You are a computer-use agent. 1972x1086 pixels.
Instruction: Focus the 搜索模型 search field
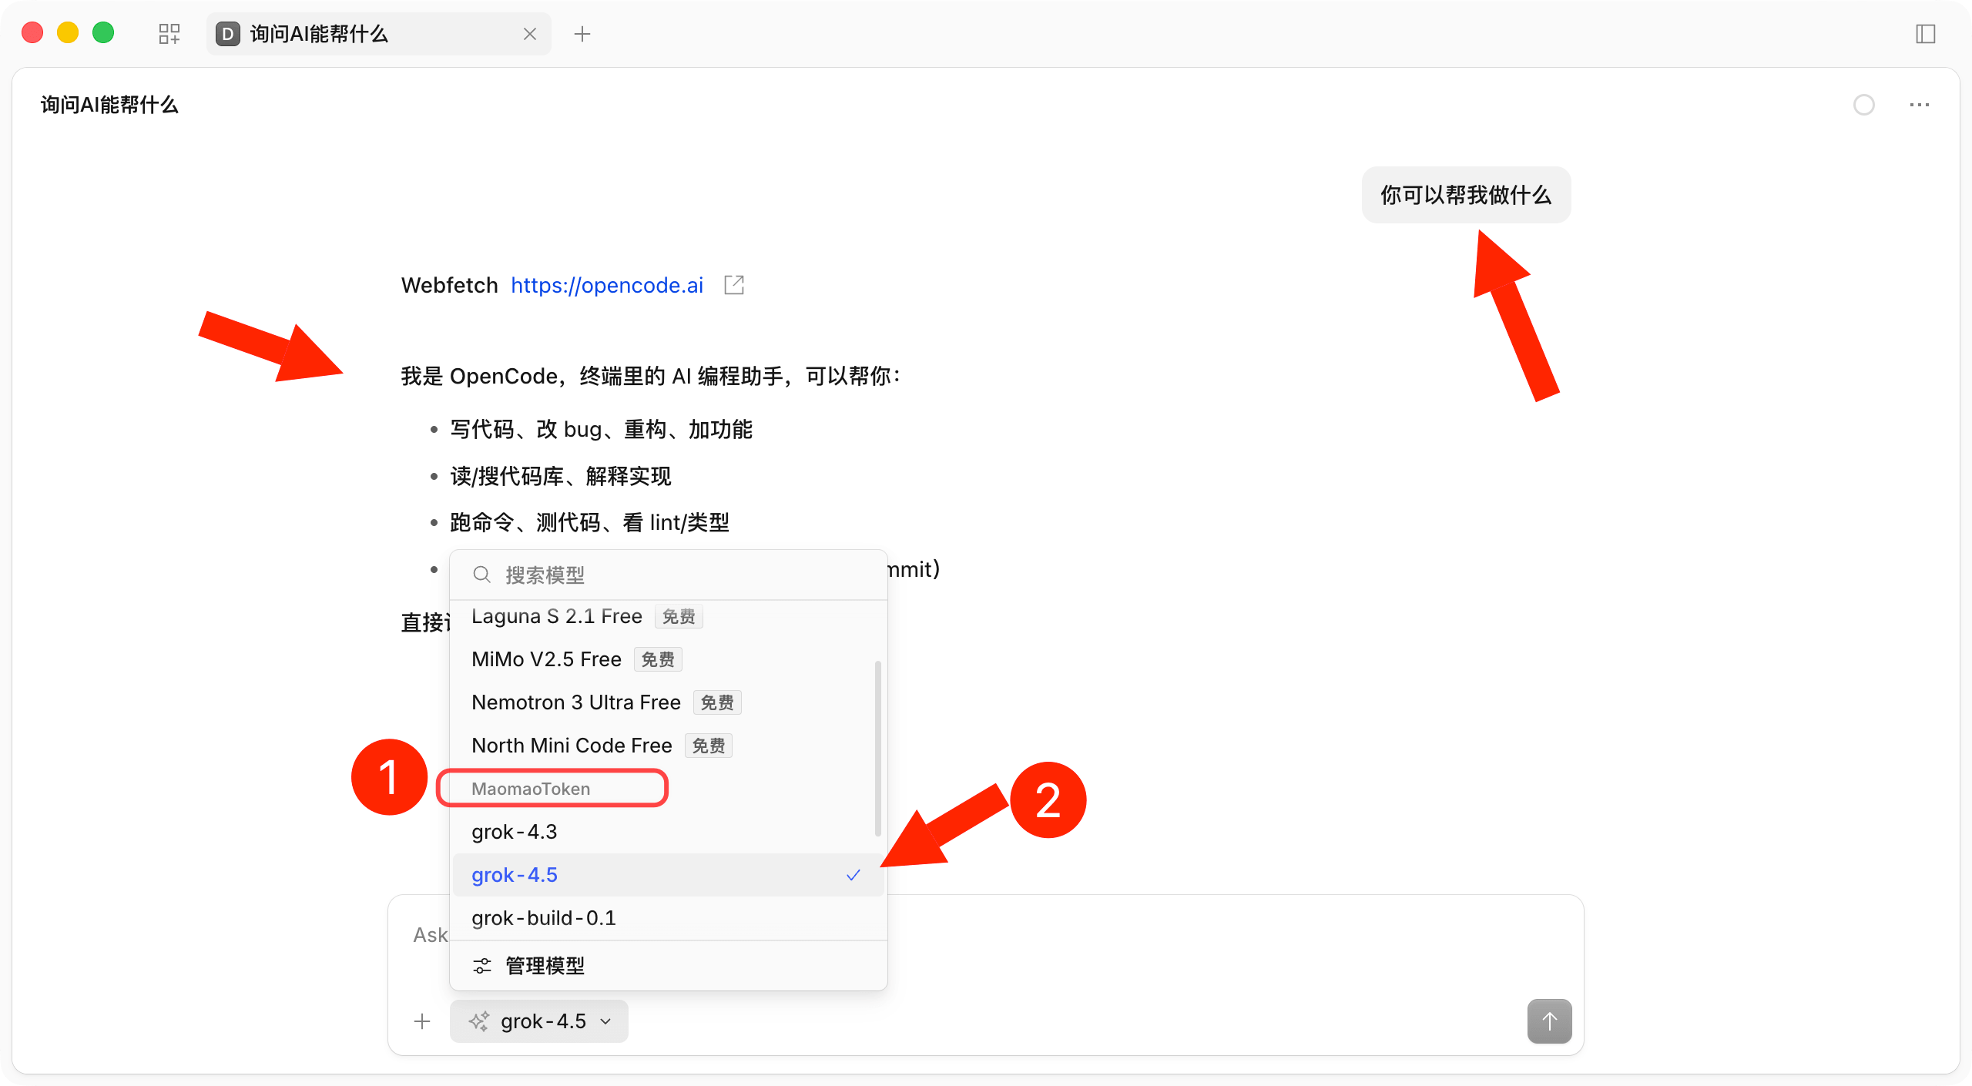(x=669, y=575)
